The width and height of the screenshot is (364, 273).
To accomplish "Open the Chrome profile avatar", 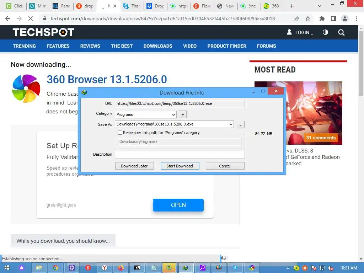I will pyautogui.click(x=345, y=18).
